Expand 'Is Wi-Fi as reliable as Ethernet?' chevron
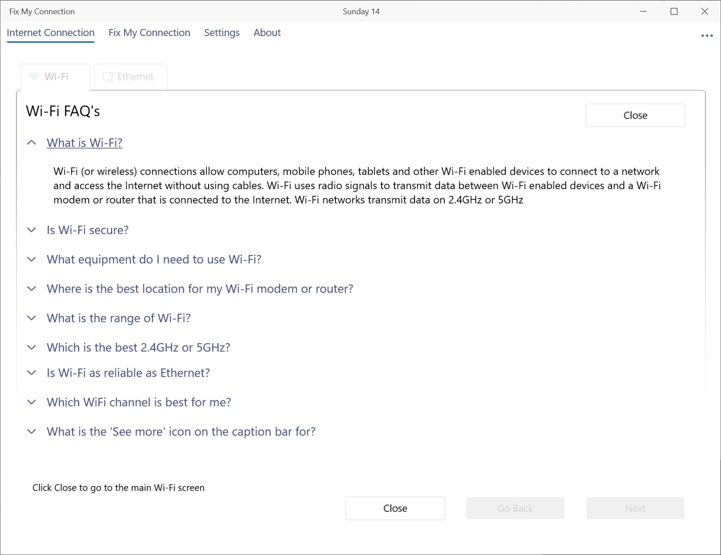721x555 pixels. coord(31,373)
